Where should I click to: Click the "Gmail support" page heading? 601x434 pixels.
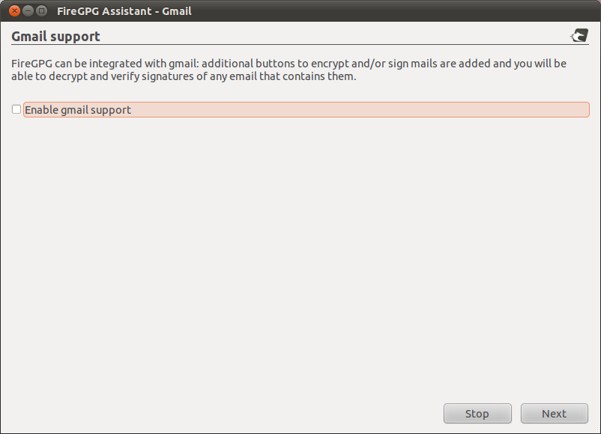pos(56,36)
